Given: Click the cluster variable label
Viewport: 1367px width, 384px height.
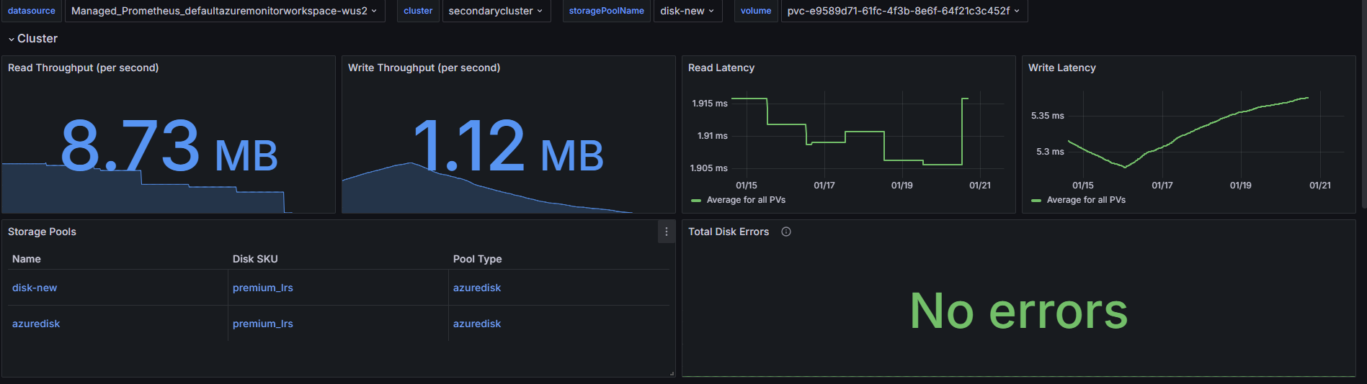Looking at the screenshot, I should pos(418,11).
